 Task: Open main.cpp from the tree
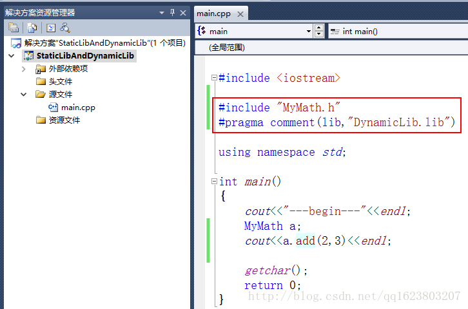[78, 108]
